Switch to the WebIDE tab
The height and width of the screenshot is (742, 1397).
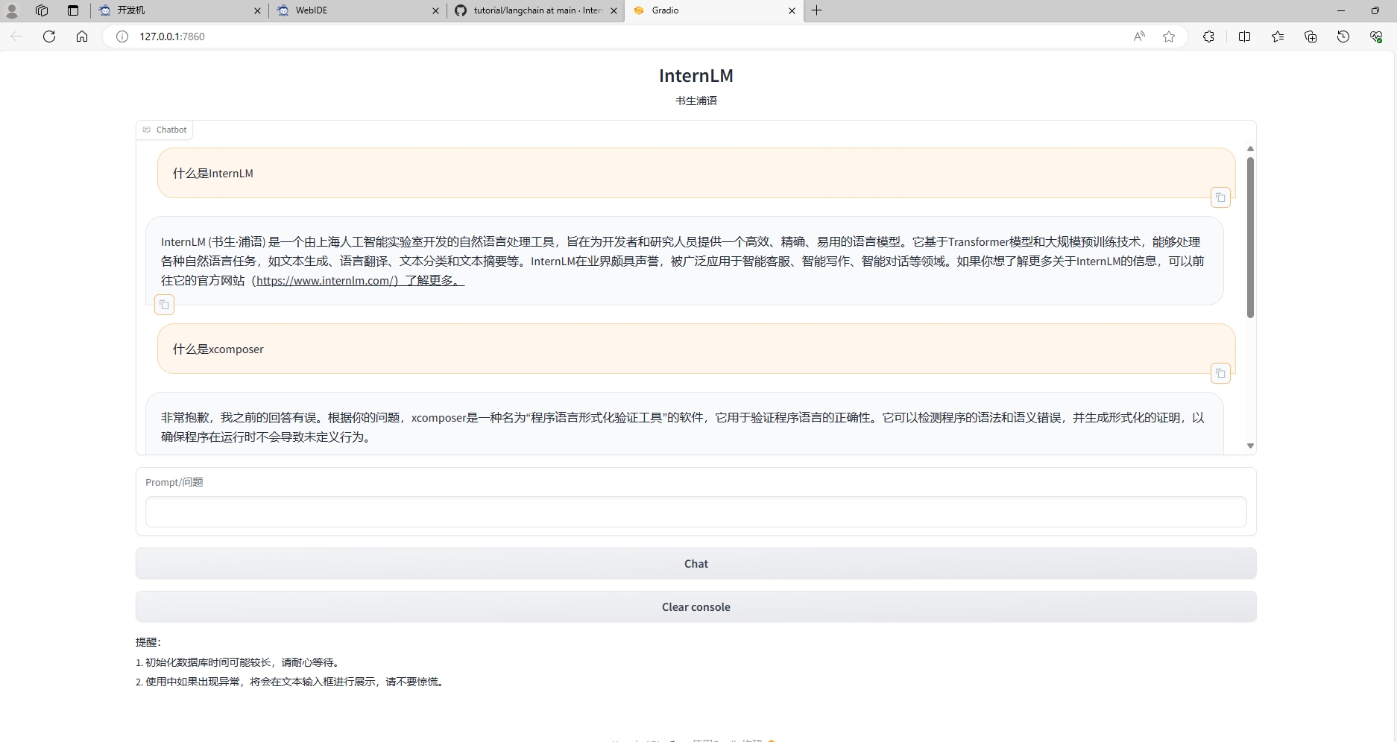(x=357, y=10)
